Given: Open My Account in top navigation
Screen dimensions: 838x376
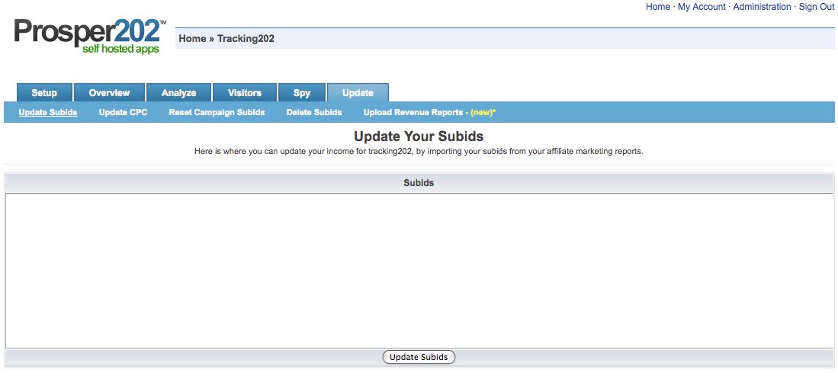Looking at the screenshot, I should [x=702, y=7].
